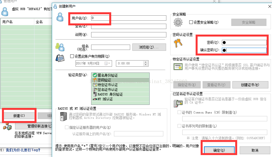Pick RADIUS 身份验证 option
The width and height of the screenshot is (272, 157).
point(110,94)
